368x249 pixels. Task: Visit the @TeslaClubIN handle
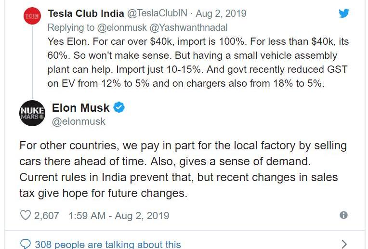click(157, 13)
